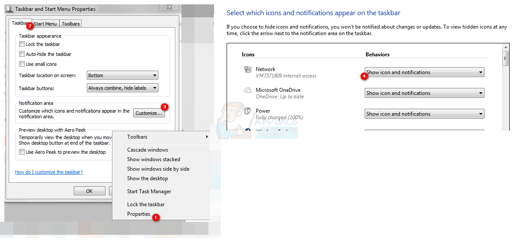Image resolution: width=514 pixels, height=240 pixels.
Task: Open Microsoft OneDrive behavior dropdown
Action: tap(425, 93)
